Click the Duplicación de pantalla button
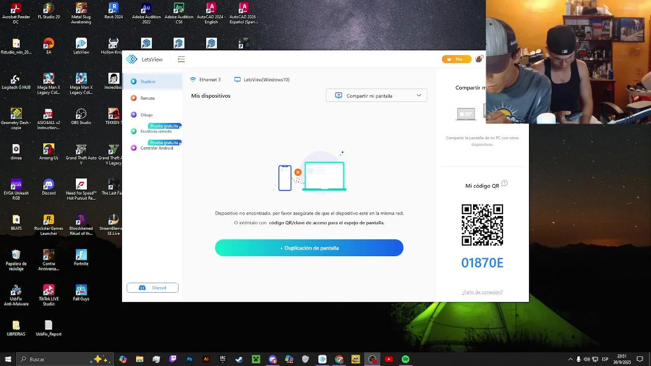The image size is (651, 366). click(x=309, y=248)
